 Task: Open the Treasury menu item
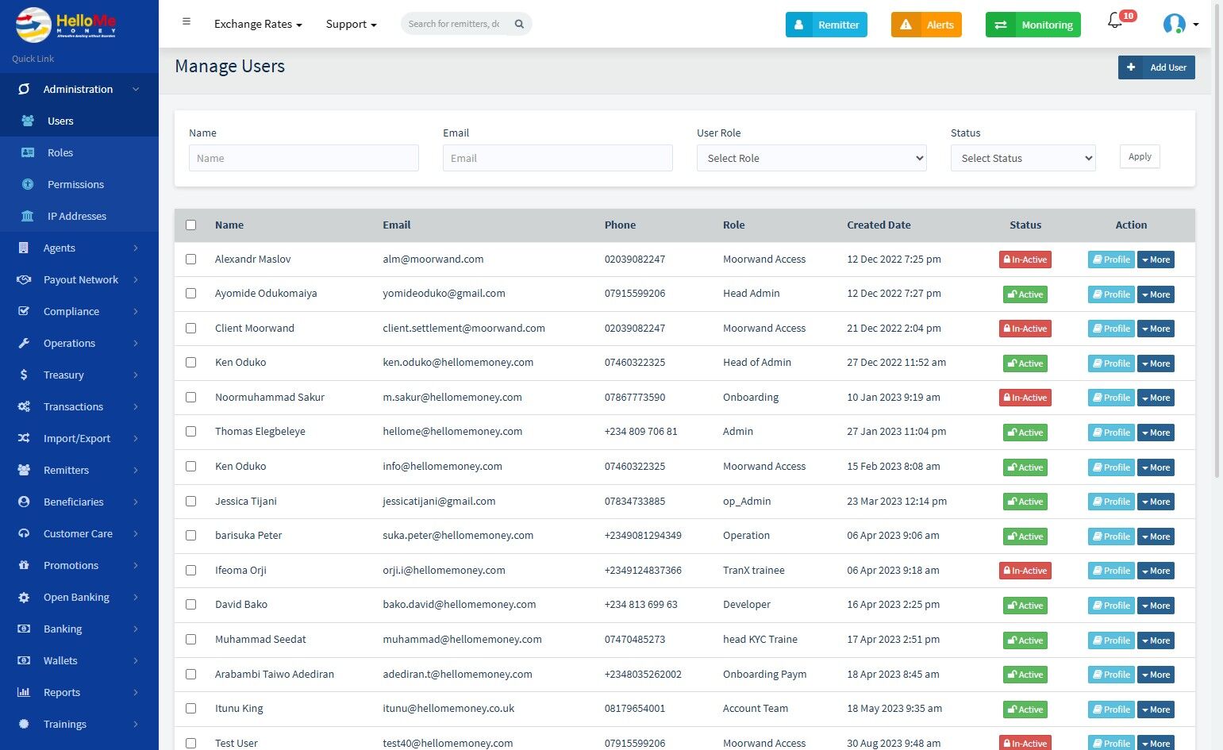79,375
